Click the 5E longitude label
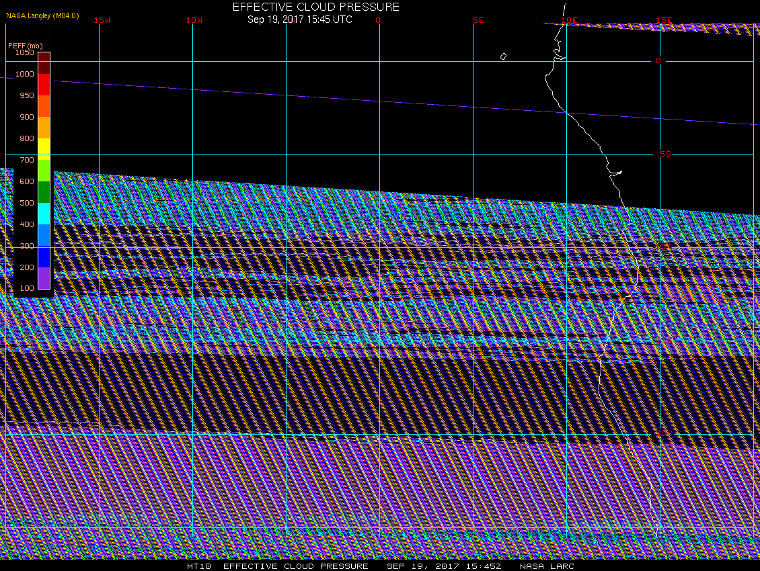760x571 pixels. [x=478, y=20]
